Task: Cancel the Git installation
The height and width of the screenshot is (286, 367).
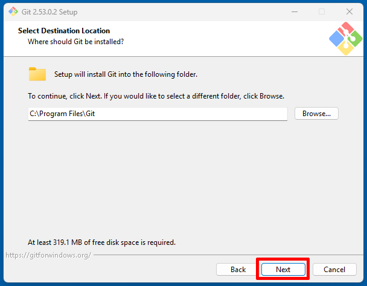Action: (334, 270)
